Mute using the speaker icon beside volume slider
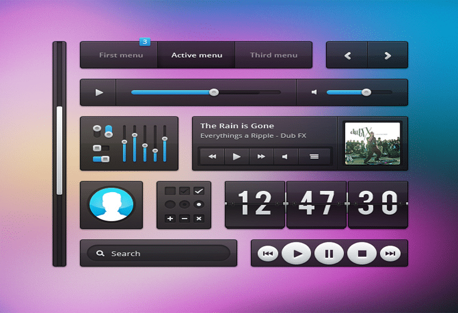This screenshot has width=458, height=313. coord(314,92)
